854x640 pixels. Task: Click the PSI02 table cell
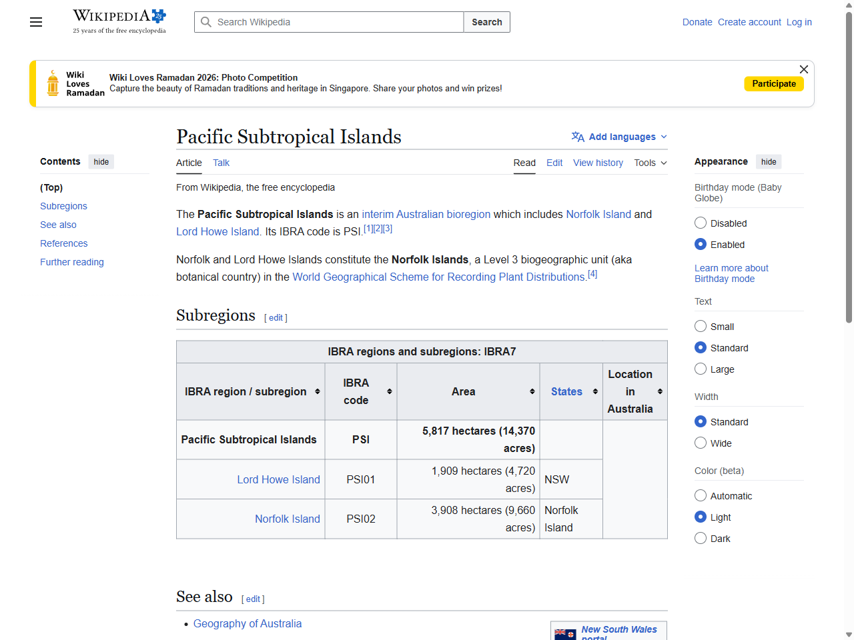[x=361, y=519]
